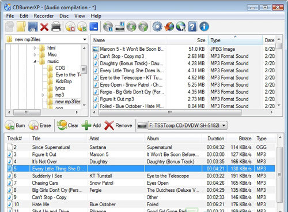Select track 10 Hate Me

(x=141, y=204)
